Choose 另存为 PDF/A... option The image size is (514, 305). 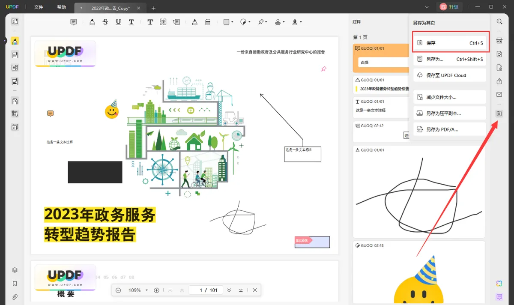pyautogui.click(x=450, y=129)
